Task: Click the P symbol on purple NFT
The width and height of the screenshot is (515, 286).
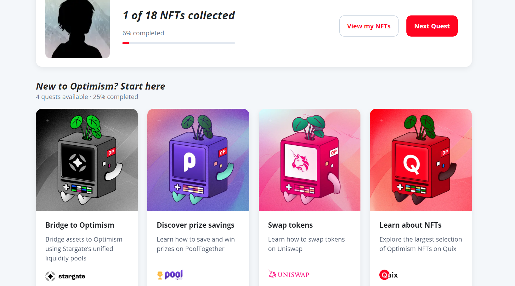Action: 190,162
